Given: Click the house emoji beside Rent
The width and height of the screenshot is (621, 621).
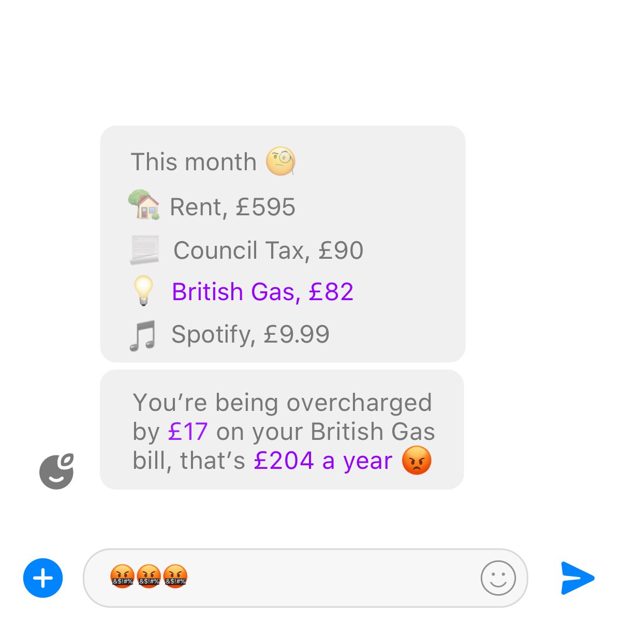Looking at the screenshot, I should click(x=144, y=205).
